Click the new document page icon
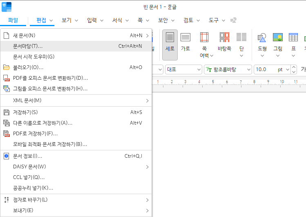Image resolution: width=306 pixels, height=217 pixels. pyautogui.click(x=7, y=36)
